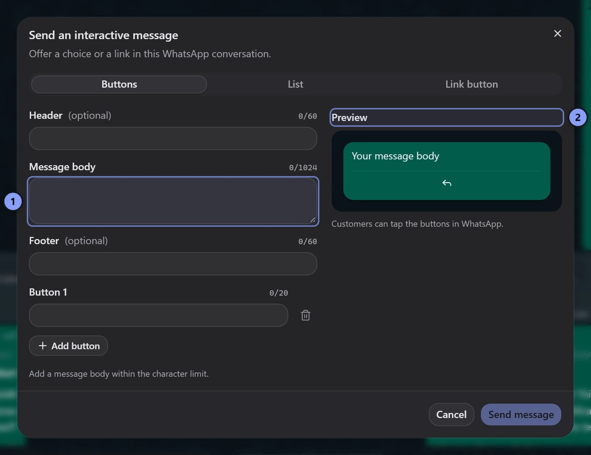Click the 'Button 1' label
The image size is (591, 455).
pos(48,292)
